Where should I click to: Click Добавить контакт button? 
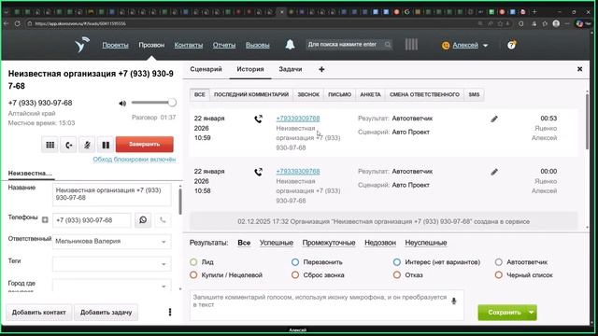coord(39,312)
